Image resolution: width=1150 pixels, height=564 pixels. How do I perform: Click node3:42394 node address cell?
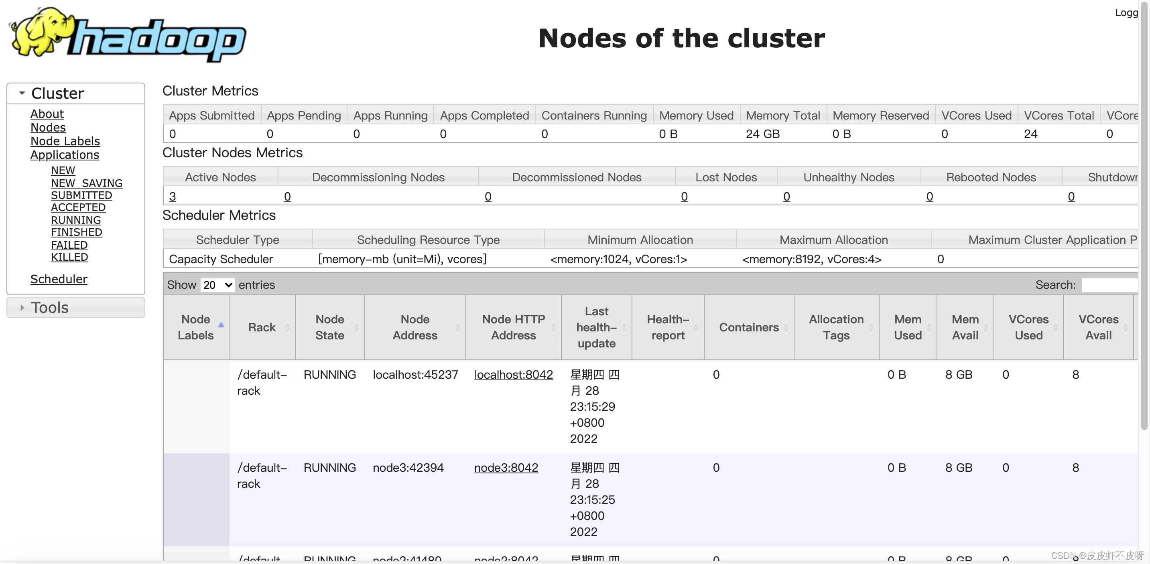pyautogui.click(x=408, y=468)
